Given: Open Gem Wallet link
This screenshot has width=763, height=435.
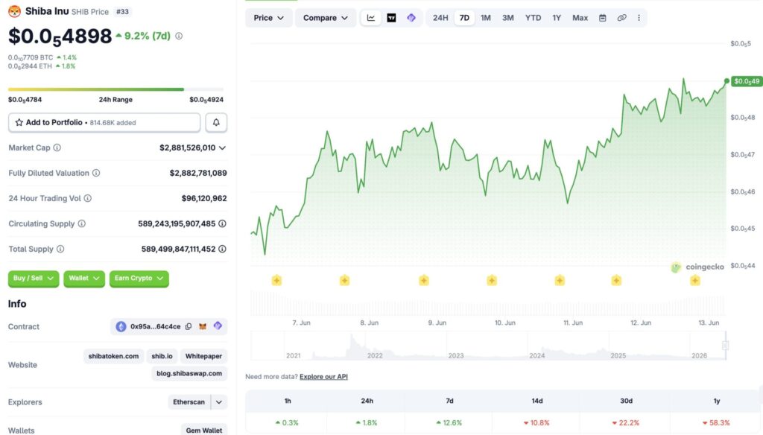Looking at the screenshot, I should click(204, 430).
